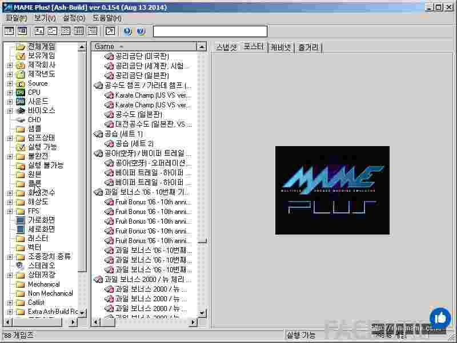Select game 공리금단 (미국판)
The height and width of the screenshot is (343, 457).
pyautogui.click(x=142, y=56)
